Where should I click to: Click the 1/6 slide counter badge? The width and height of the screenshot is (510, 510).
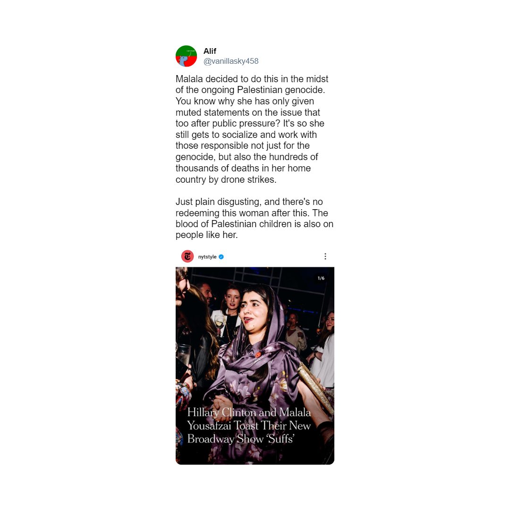[321, 278]
